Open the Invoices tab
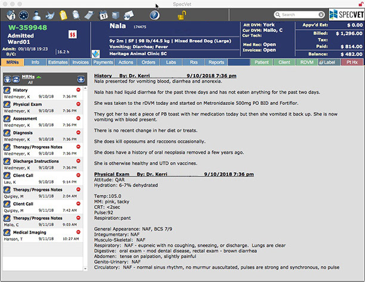The height and width of the screenshot is (282, 365). point(81,63)
